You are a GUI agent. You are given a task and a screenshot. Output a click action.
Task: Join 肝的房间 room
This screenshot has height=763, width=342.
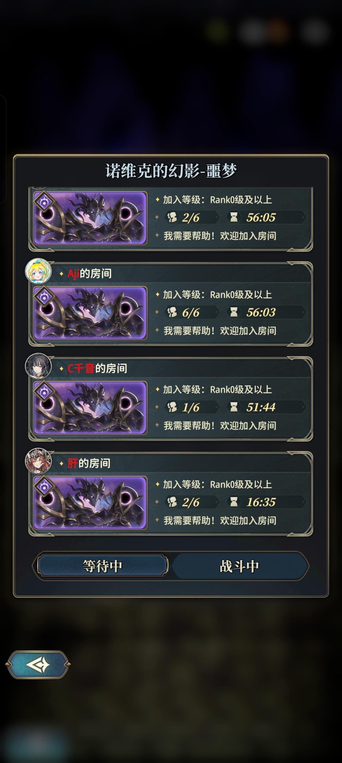coord(171,493)
